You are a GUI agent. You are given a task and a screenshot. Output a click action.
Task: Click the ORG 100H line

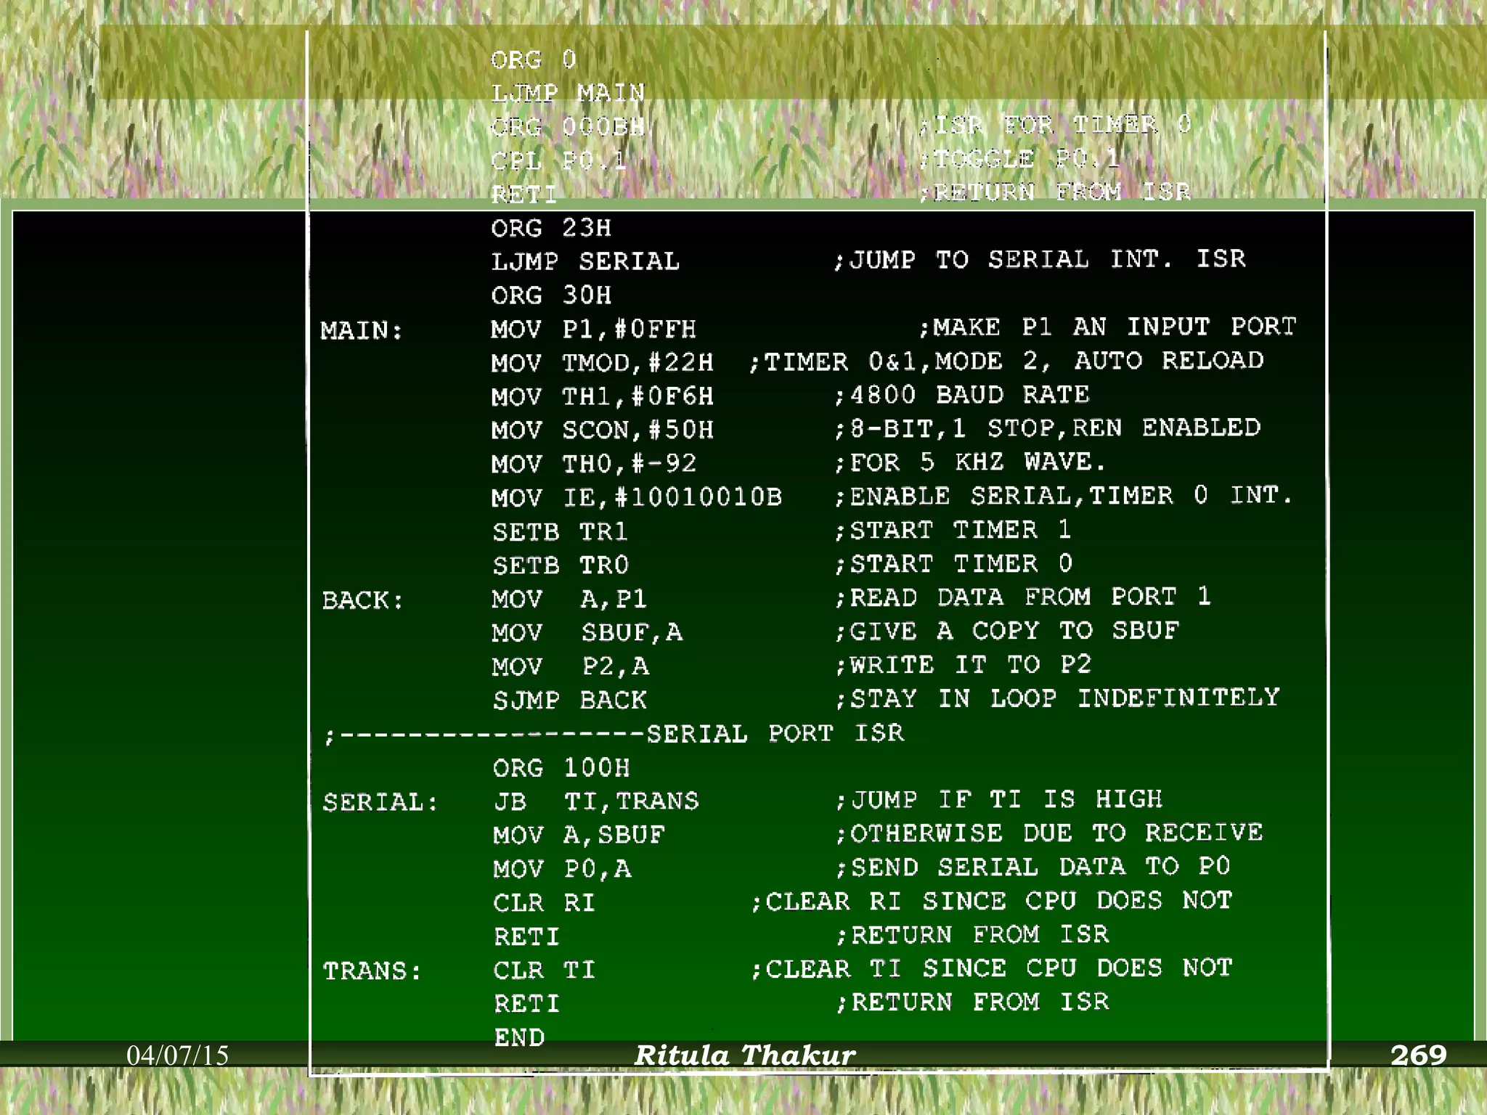click(x=561, y=767)
